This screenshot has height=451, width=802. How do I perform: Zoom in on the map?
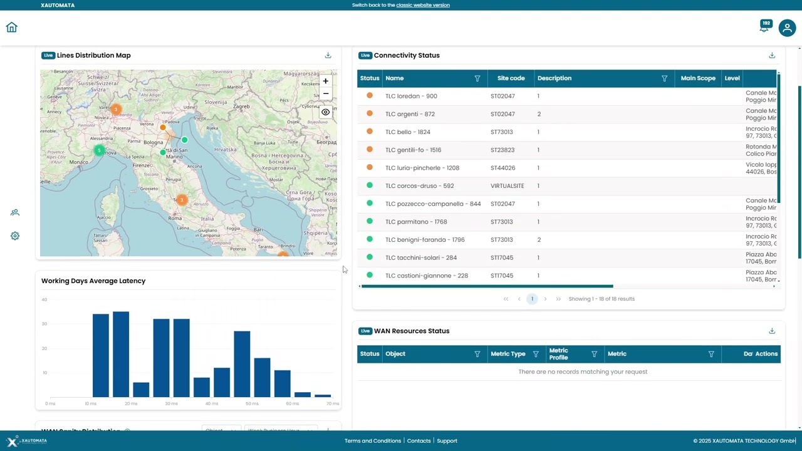[325, 81]
